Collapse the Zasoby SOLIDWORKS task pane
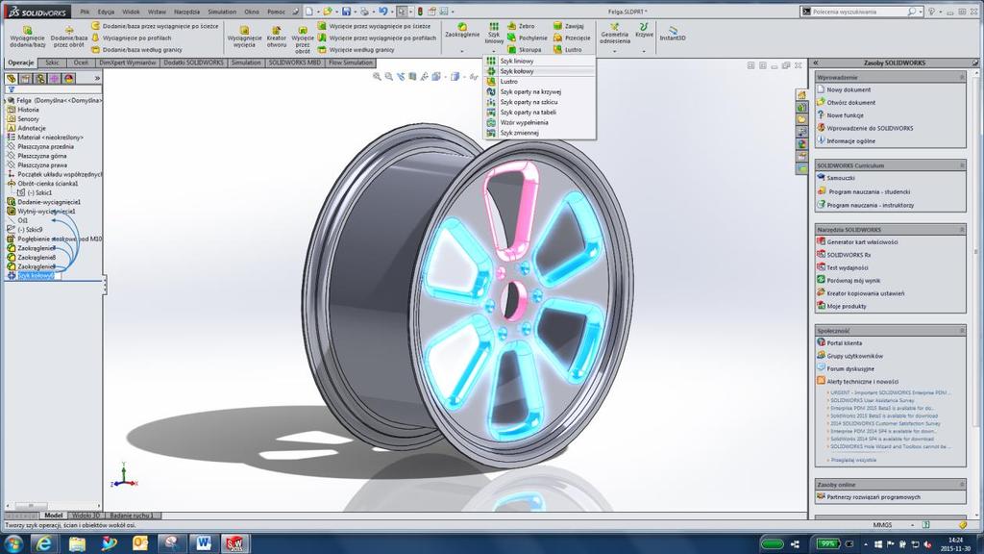The image size is (984, 554). coord(815,63)
